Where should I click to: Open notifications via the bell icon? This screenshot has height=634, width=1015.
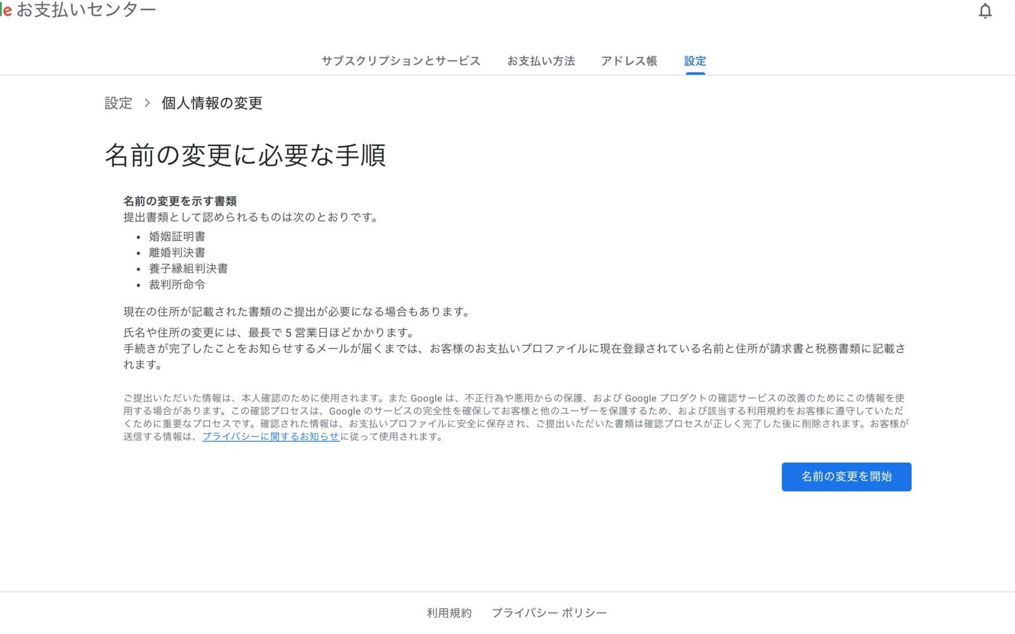coord(985,11)
